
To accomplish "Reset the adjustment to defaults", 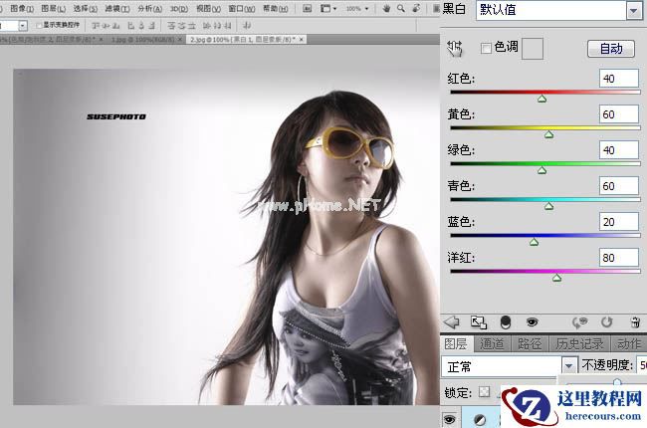I will point(606,321).
